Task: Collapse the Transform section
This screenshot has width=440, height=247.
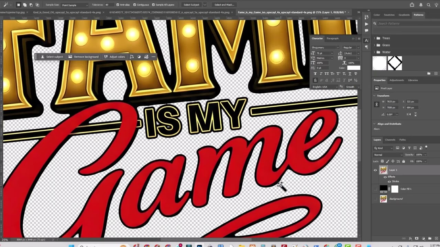Action: (375, 96)
